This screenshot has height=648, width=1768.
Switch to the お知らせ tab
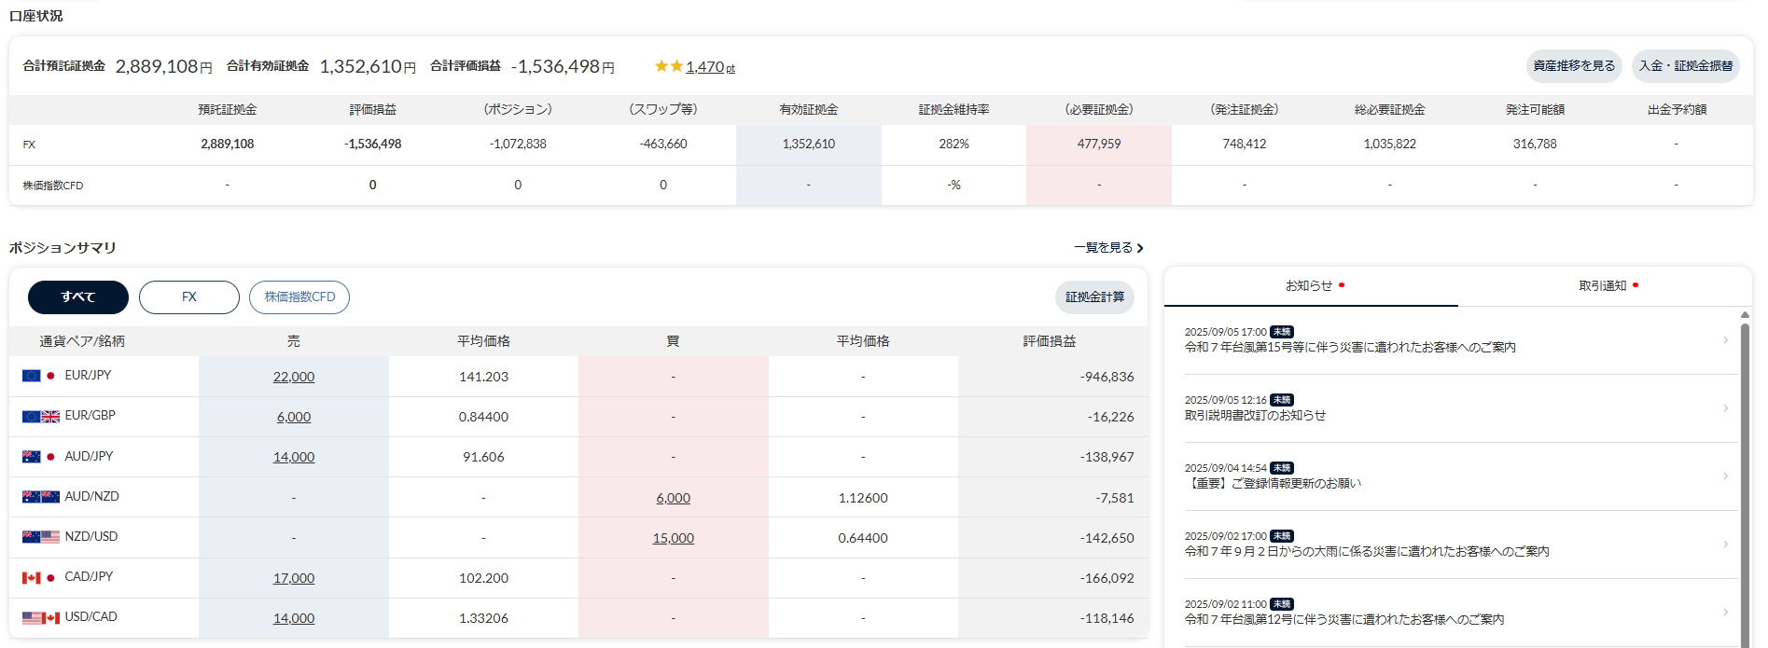coord(1312,286)
